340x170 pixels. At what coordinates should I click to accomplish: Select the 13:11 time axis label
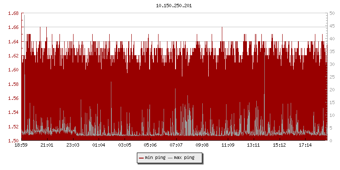coord(254,145)
